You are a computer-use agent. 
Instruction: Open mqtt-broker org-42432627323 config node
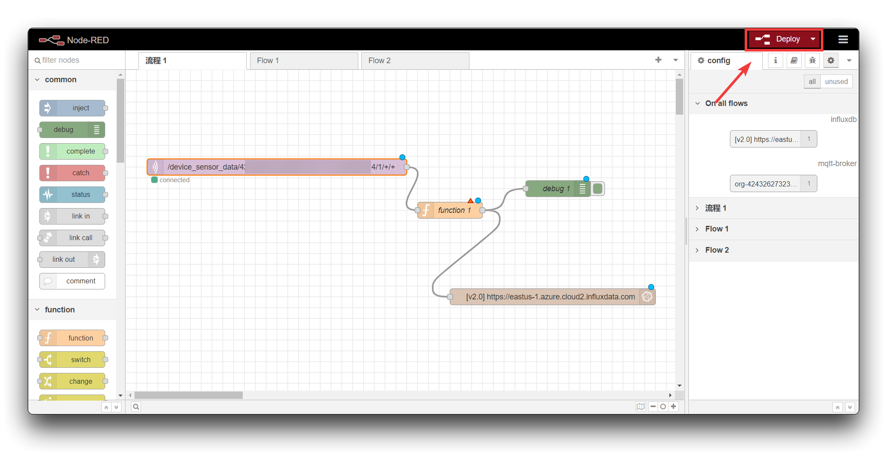pos(773,184)
